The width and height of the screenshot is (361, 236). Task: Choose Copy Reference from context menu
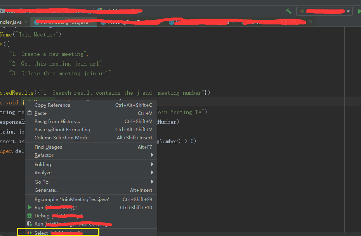pyautogui.click(x=91, y=105)
